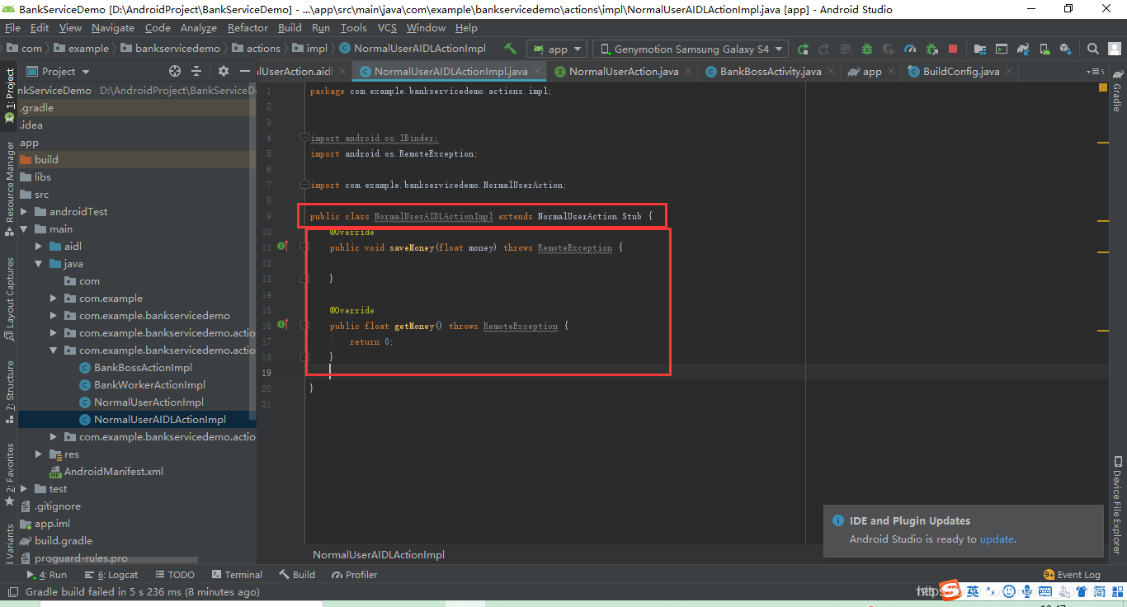Collapse the main folder
This screenshot has height=607, width=1127.
[24, 229]
